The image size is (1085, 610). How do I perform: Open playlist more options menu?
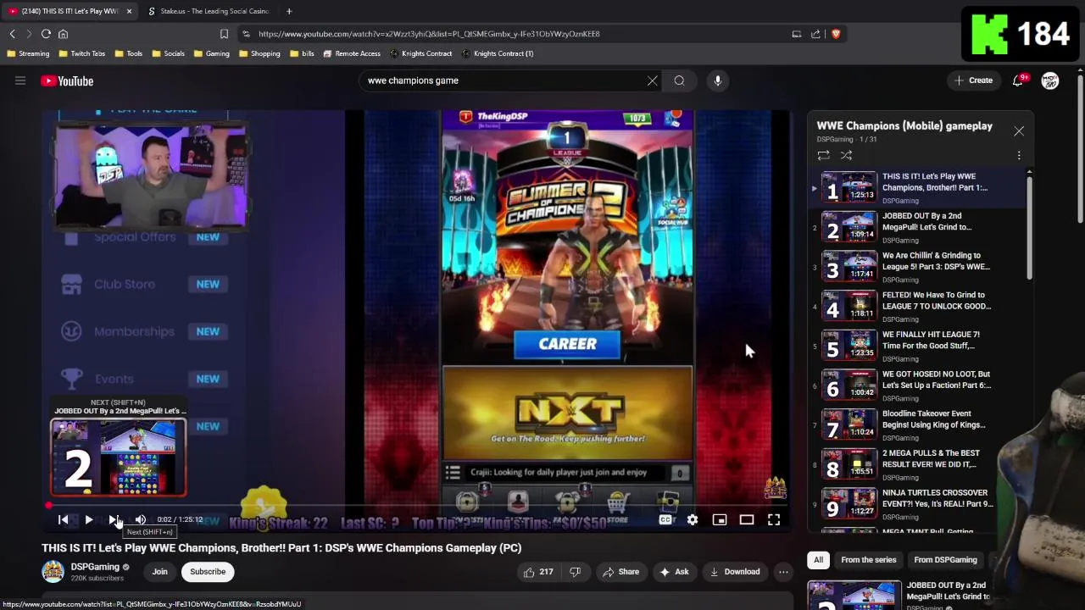pyautogui.click(x=1019, y=155)
